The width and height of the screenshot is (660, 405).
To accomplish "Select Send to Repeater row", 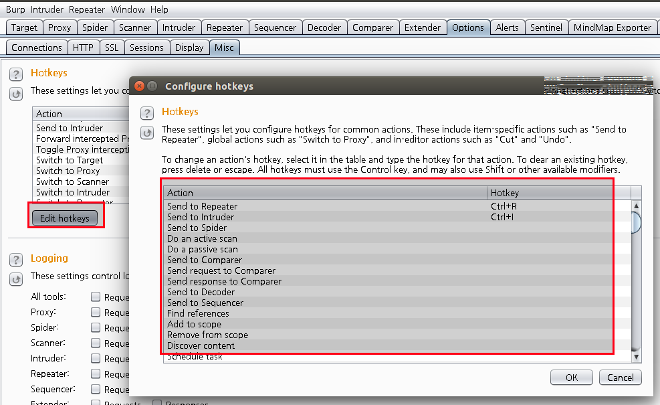I will click(397, 206).
